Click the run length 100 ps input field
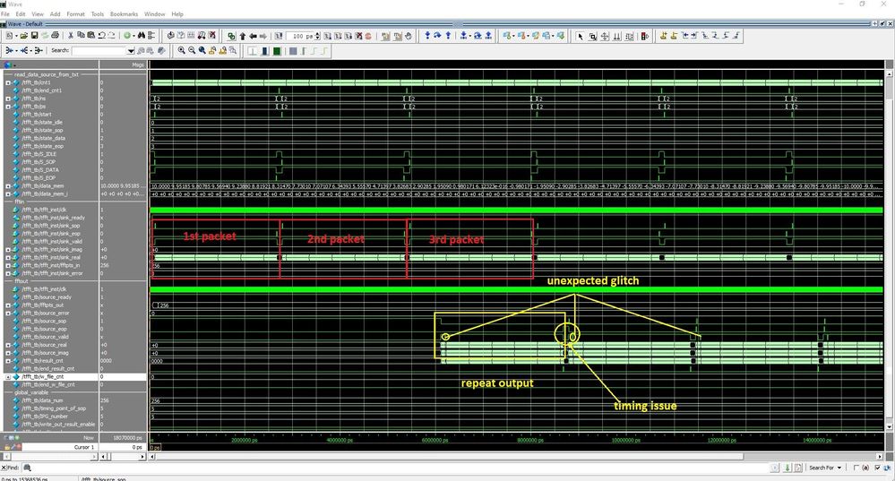The width and height of the screenshot is (895, 481). pyautogui.click(x=303, y=36)
